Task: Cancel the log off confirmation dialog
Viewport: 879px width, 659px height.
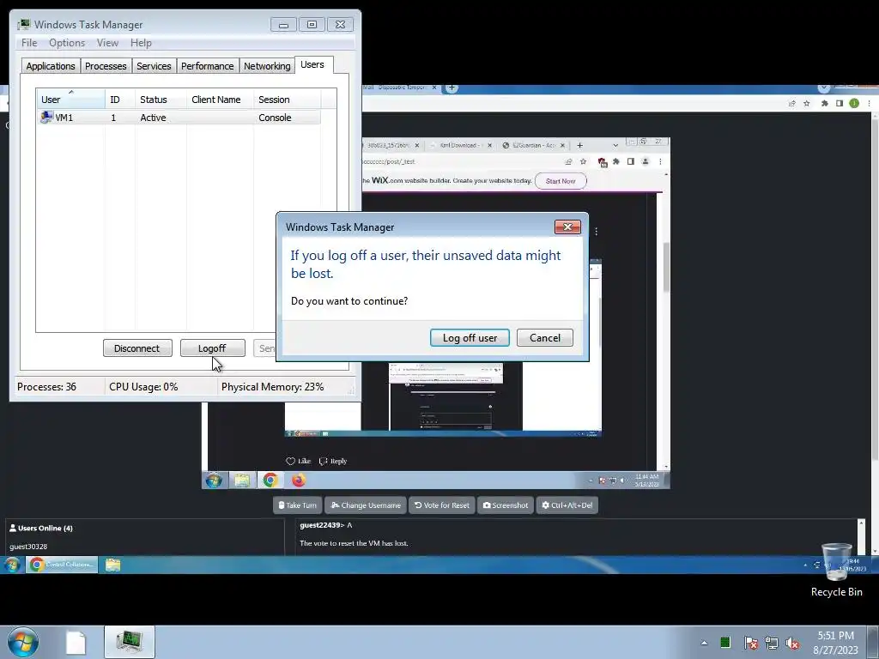Action: tap(544, 338)
